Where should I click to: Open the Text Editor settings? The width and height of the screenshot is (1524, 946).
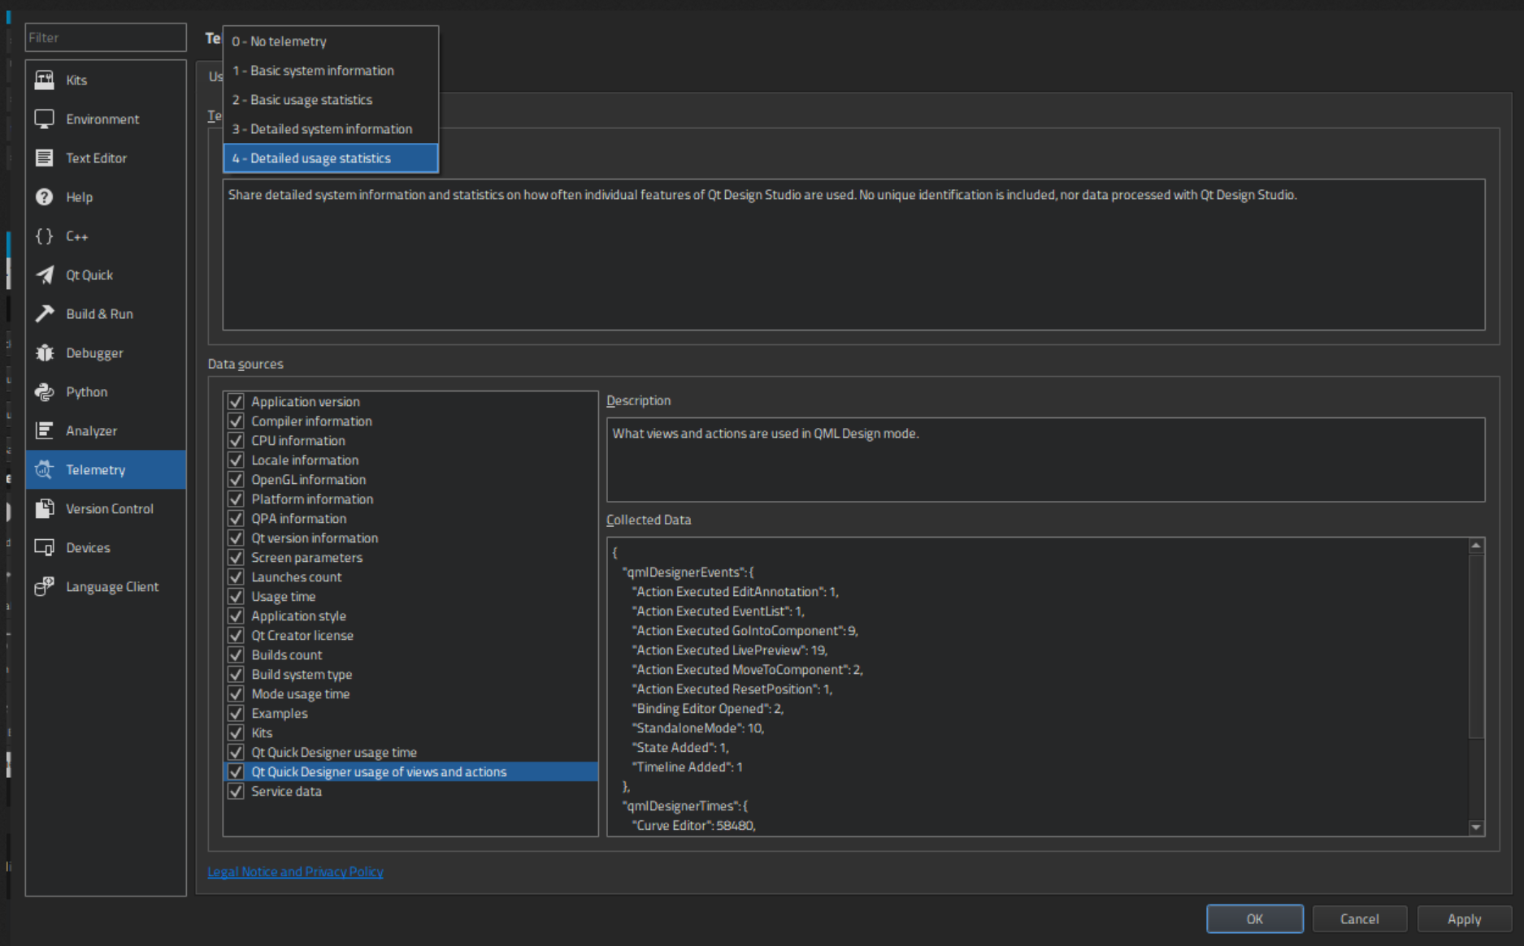[x=96, y=158]
